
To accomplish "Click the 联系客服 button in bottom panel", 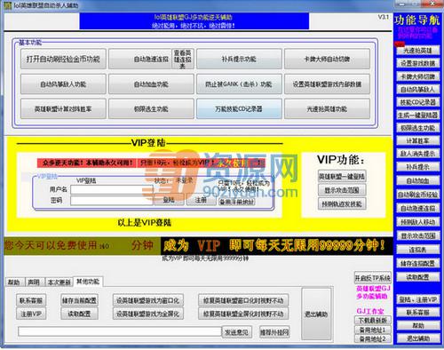I will click(31, 300).
